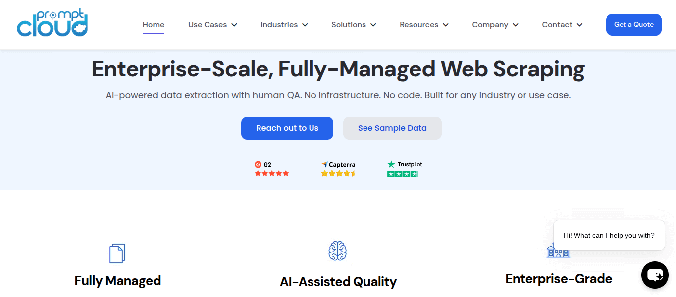Click the chat greeting message bubble

[x=609, y=236]
